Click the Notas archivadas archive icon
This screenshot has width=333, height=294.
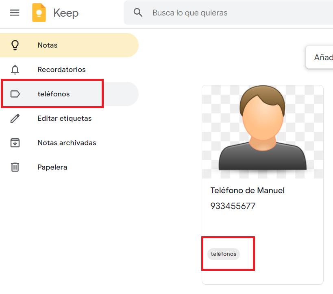tap(15, 143)
